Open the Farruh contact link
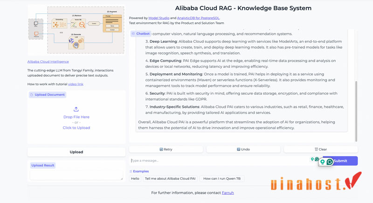 tap(228, 193)
